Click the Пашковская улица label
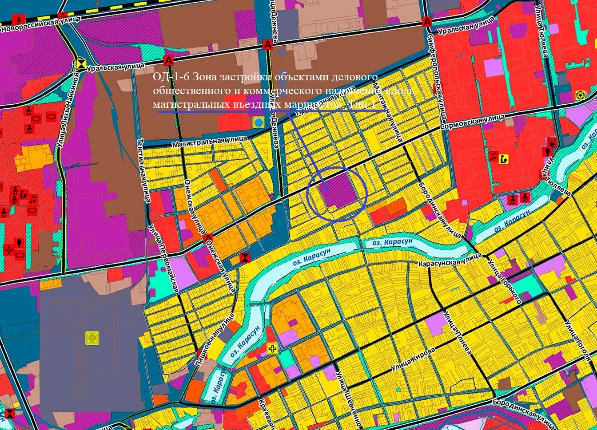This screenshot has width=597, height=430. point(214,340)
